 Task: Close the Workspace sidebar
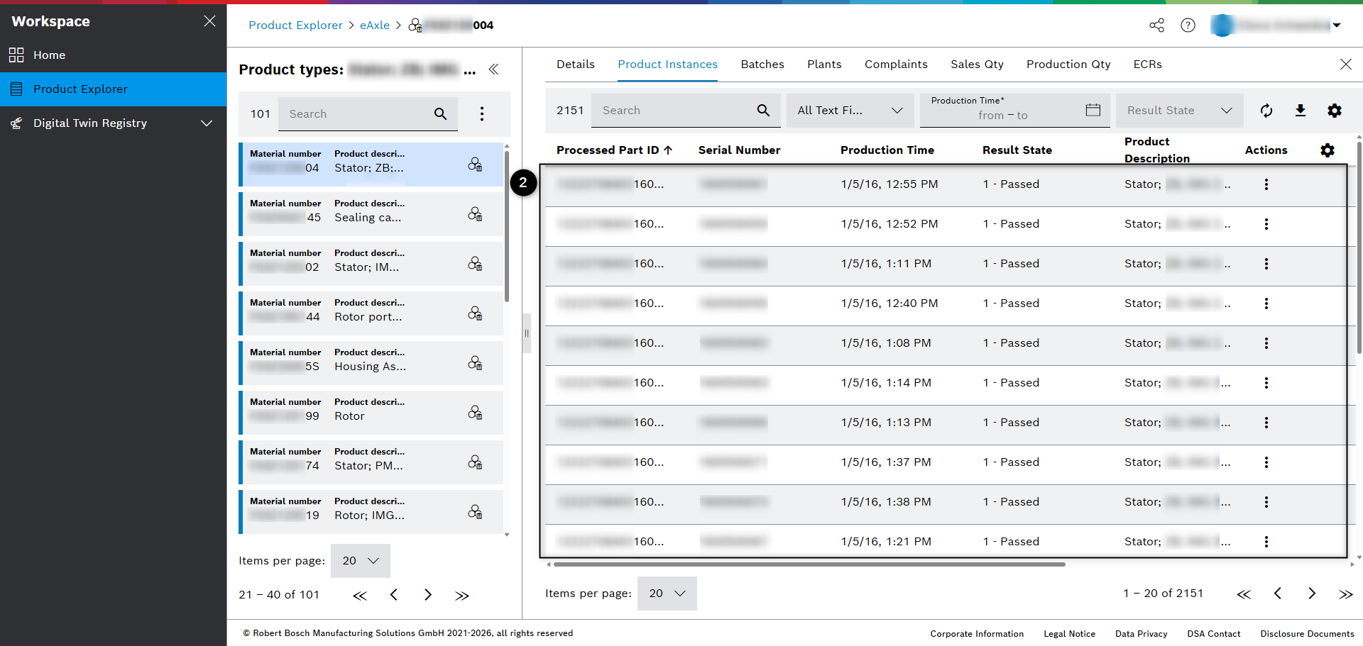[209, 21]
